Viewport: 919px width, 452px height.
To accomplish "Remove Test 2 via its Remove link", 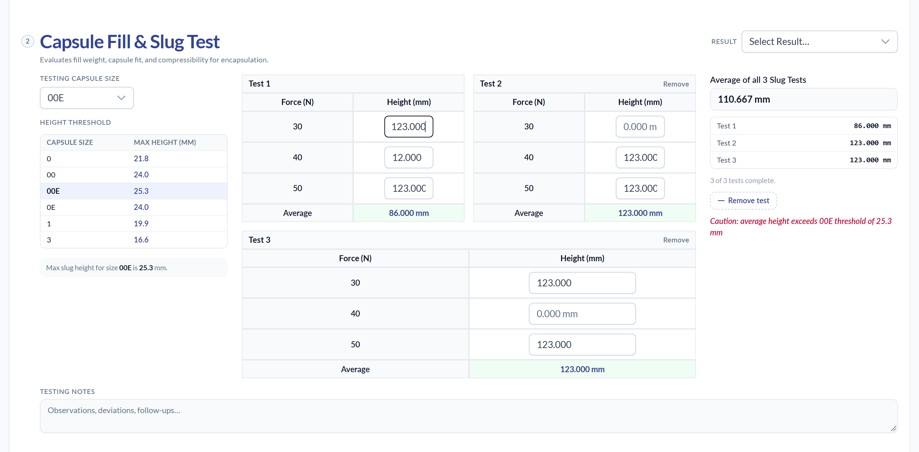I will tap(676, 84).
